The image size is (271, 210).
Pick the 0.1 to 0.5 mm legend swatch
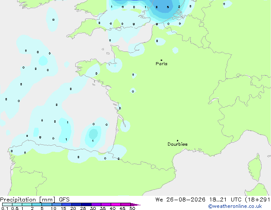point(7,204)
